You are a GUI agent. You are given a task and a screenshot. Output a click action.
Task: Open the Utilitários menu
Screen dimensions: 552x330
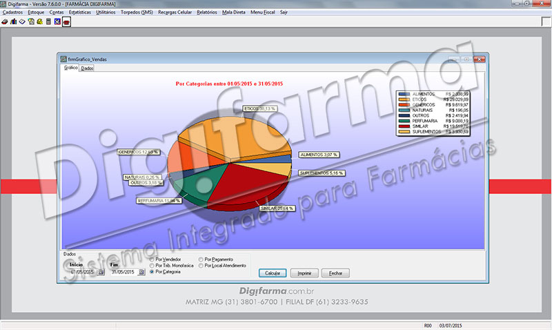(x=106, y=12)
